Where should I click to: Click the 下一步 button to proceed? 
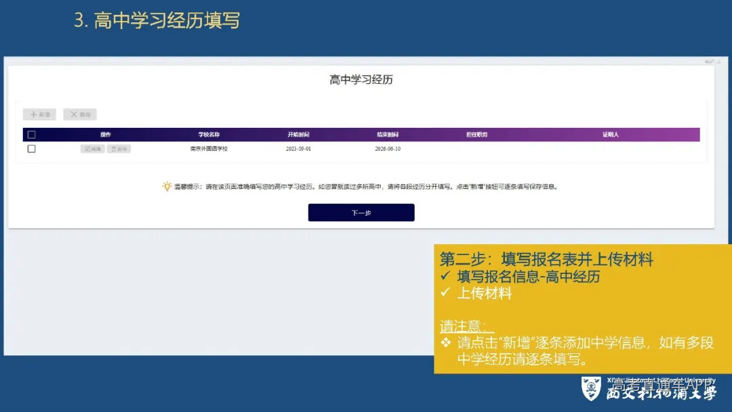pos(361,212)
